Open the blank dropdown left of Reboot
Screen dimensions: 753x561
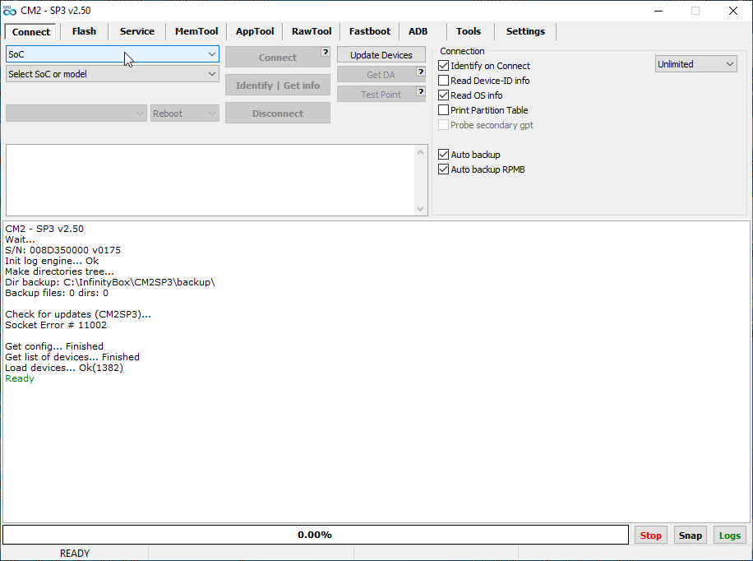tap(76, 114)
